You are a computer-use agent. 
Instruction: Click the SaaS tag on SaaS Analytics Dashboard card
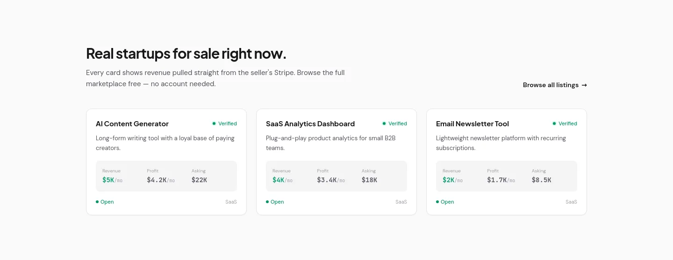click(x=401, y=202)
